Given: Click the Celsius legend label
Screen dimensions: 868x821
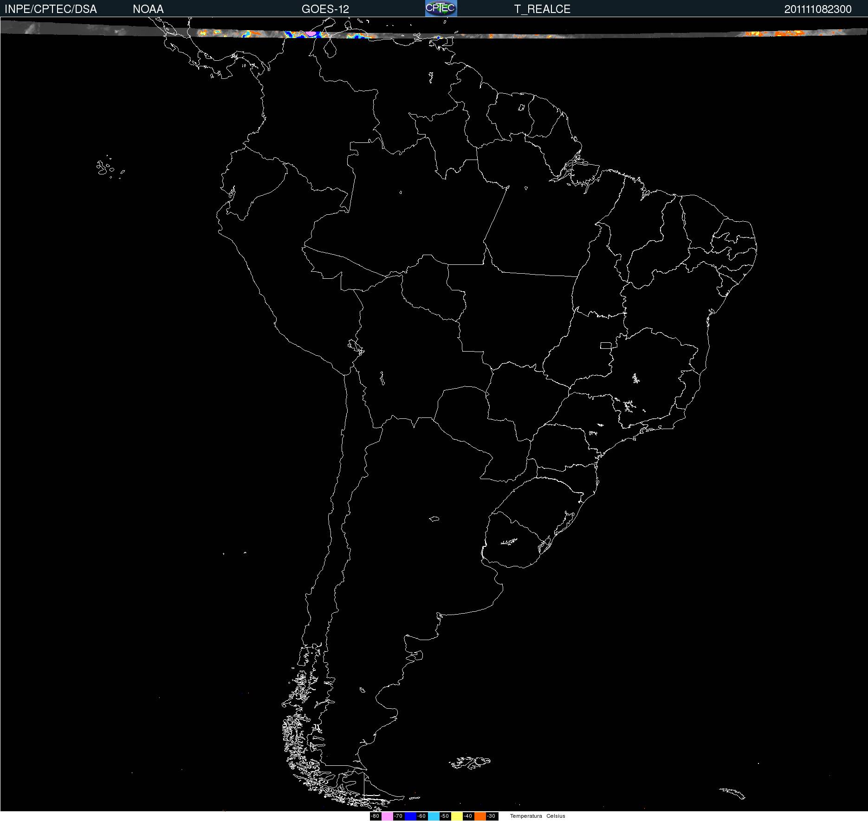Looking at the screenshot, I should pyautogui.click(x=556, y=816).
